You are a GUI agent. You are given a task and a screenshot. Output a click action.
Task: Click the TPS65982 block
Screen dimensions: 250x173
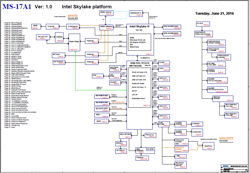(x=59, y=37)
